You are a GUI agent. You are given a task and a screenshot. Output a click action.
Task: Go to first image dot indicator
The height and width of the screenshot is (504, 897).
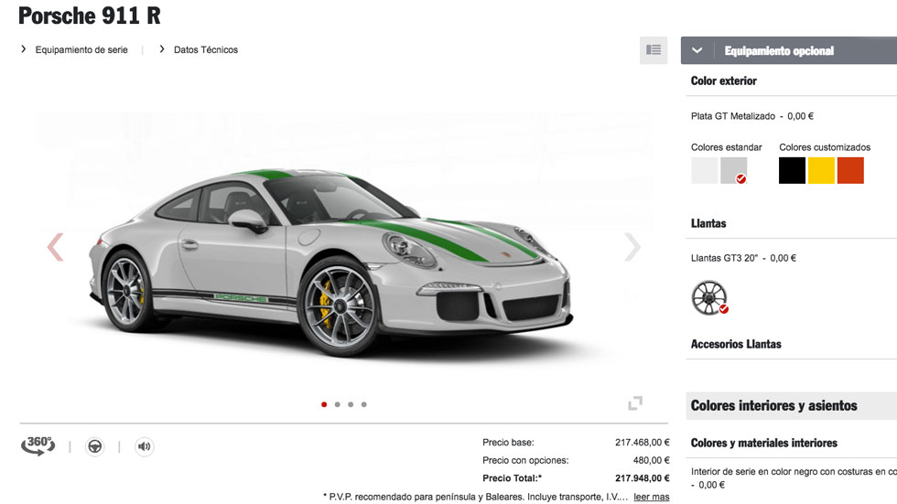pyautogui.click(x=324, y=404)
